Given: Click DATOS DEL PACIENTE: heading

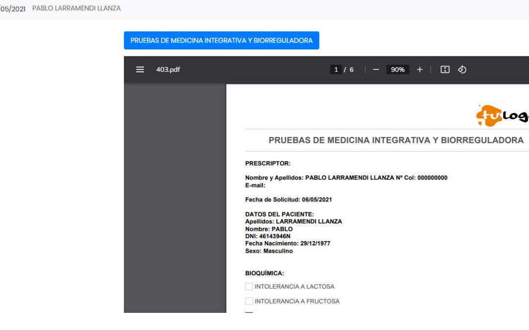Looking at the screenshot, I should [279, 214].
